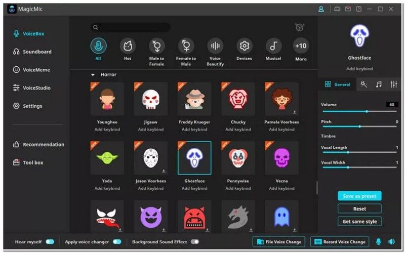The height and width of the screenshot is (253, 405).
Task: Toggle the Hear myself switch
Action: pyautogui.click(x=50, y=242)
